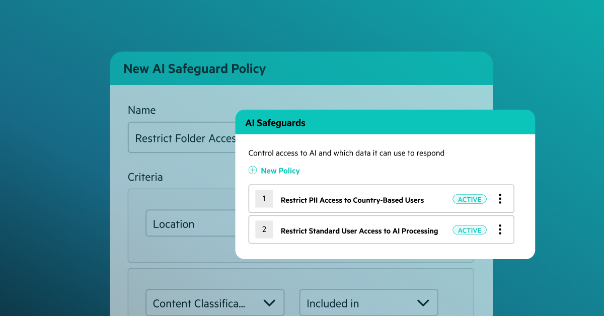Click the number 1 policy order box
The width and height of the screenshot is (604, 316).
click(x=264, y=199)
